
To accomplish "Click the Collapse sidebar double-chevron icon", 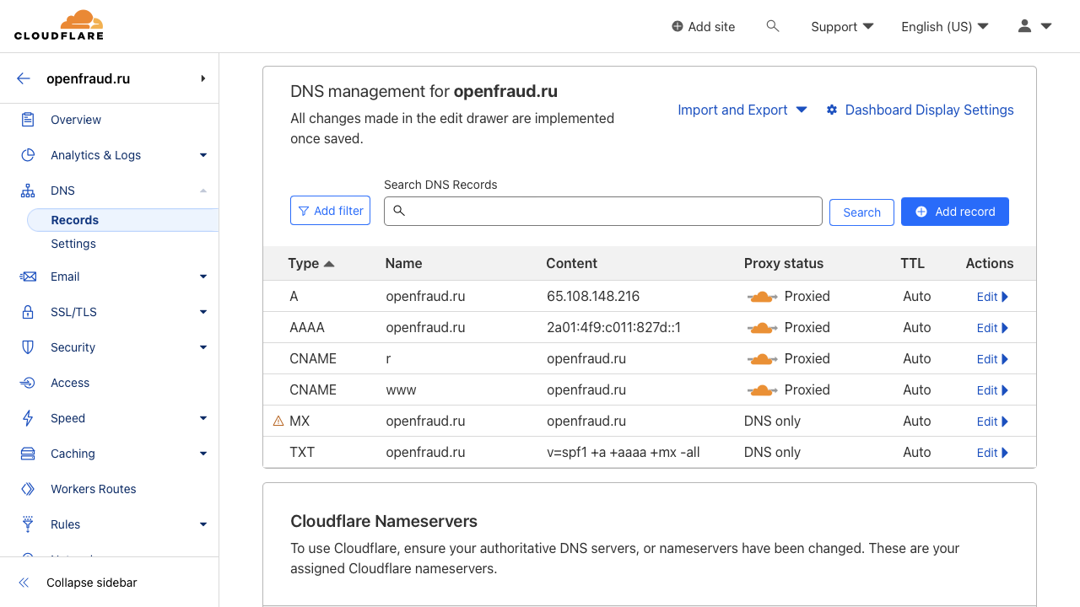I will 24,583.
